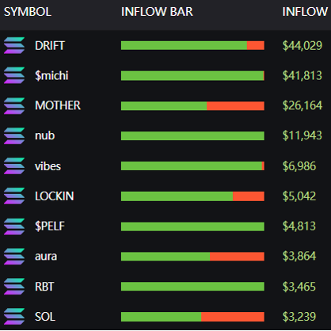Click the Solana icon beside MOTHER
The image size is (331, 331).
point(14,105)
